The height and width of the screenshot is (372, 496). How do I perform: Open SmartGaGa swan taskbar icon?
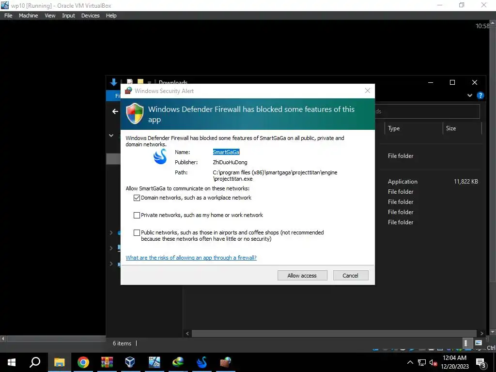(202, 362)
